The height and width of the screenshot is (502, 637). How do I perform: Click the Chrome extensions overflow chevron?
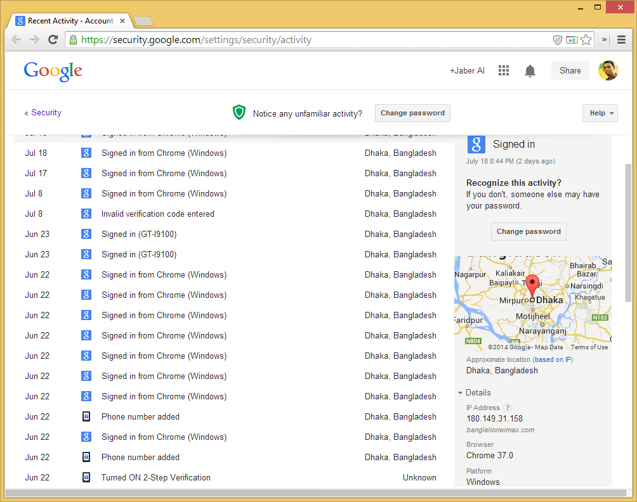605,40
